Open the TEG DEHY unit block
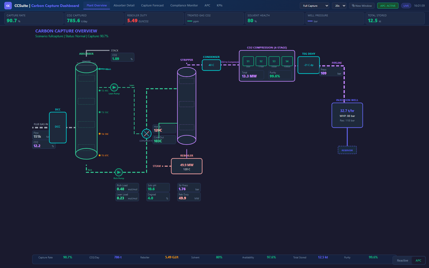The width and height of the screenshot is (429, 268). (308, 65)
